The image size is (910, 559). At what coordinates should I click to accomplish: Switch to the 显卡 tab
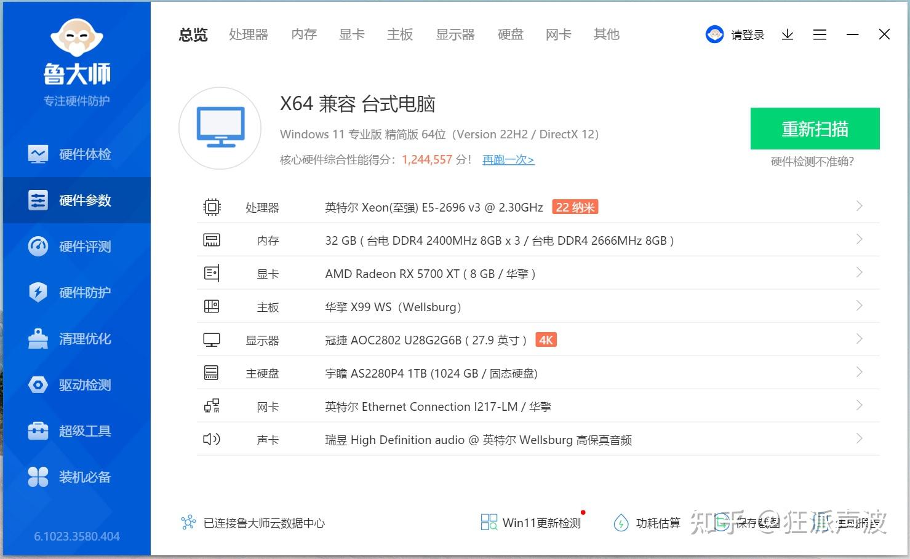click(x=351, y=34)
